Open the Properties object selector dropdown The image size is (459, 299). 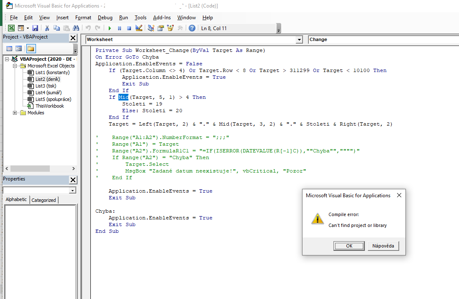72,191
